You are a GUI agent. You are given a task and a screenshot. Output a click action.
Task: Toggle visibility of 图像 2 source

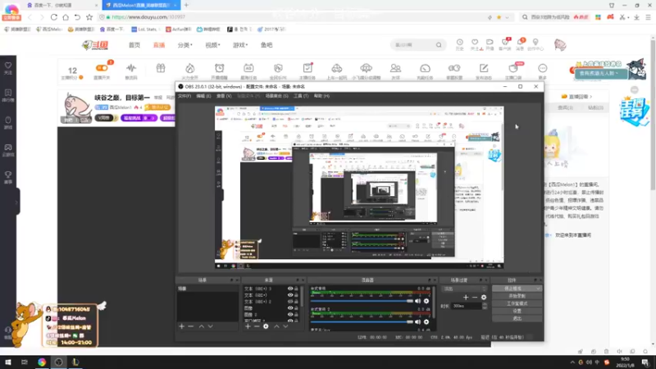point(290,315)
